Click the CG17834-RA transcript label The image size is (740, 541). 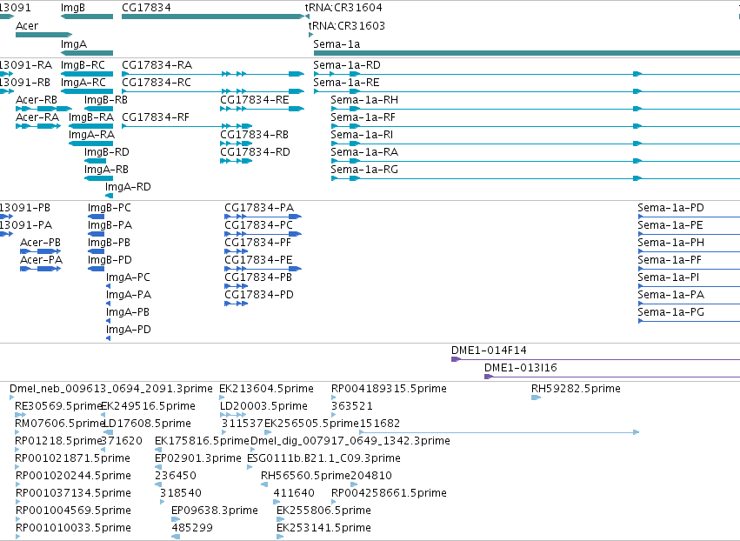157,64
